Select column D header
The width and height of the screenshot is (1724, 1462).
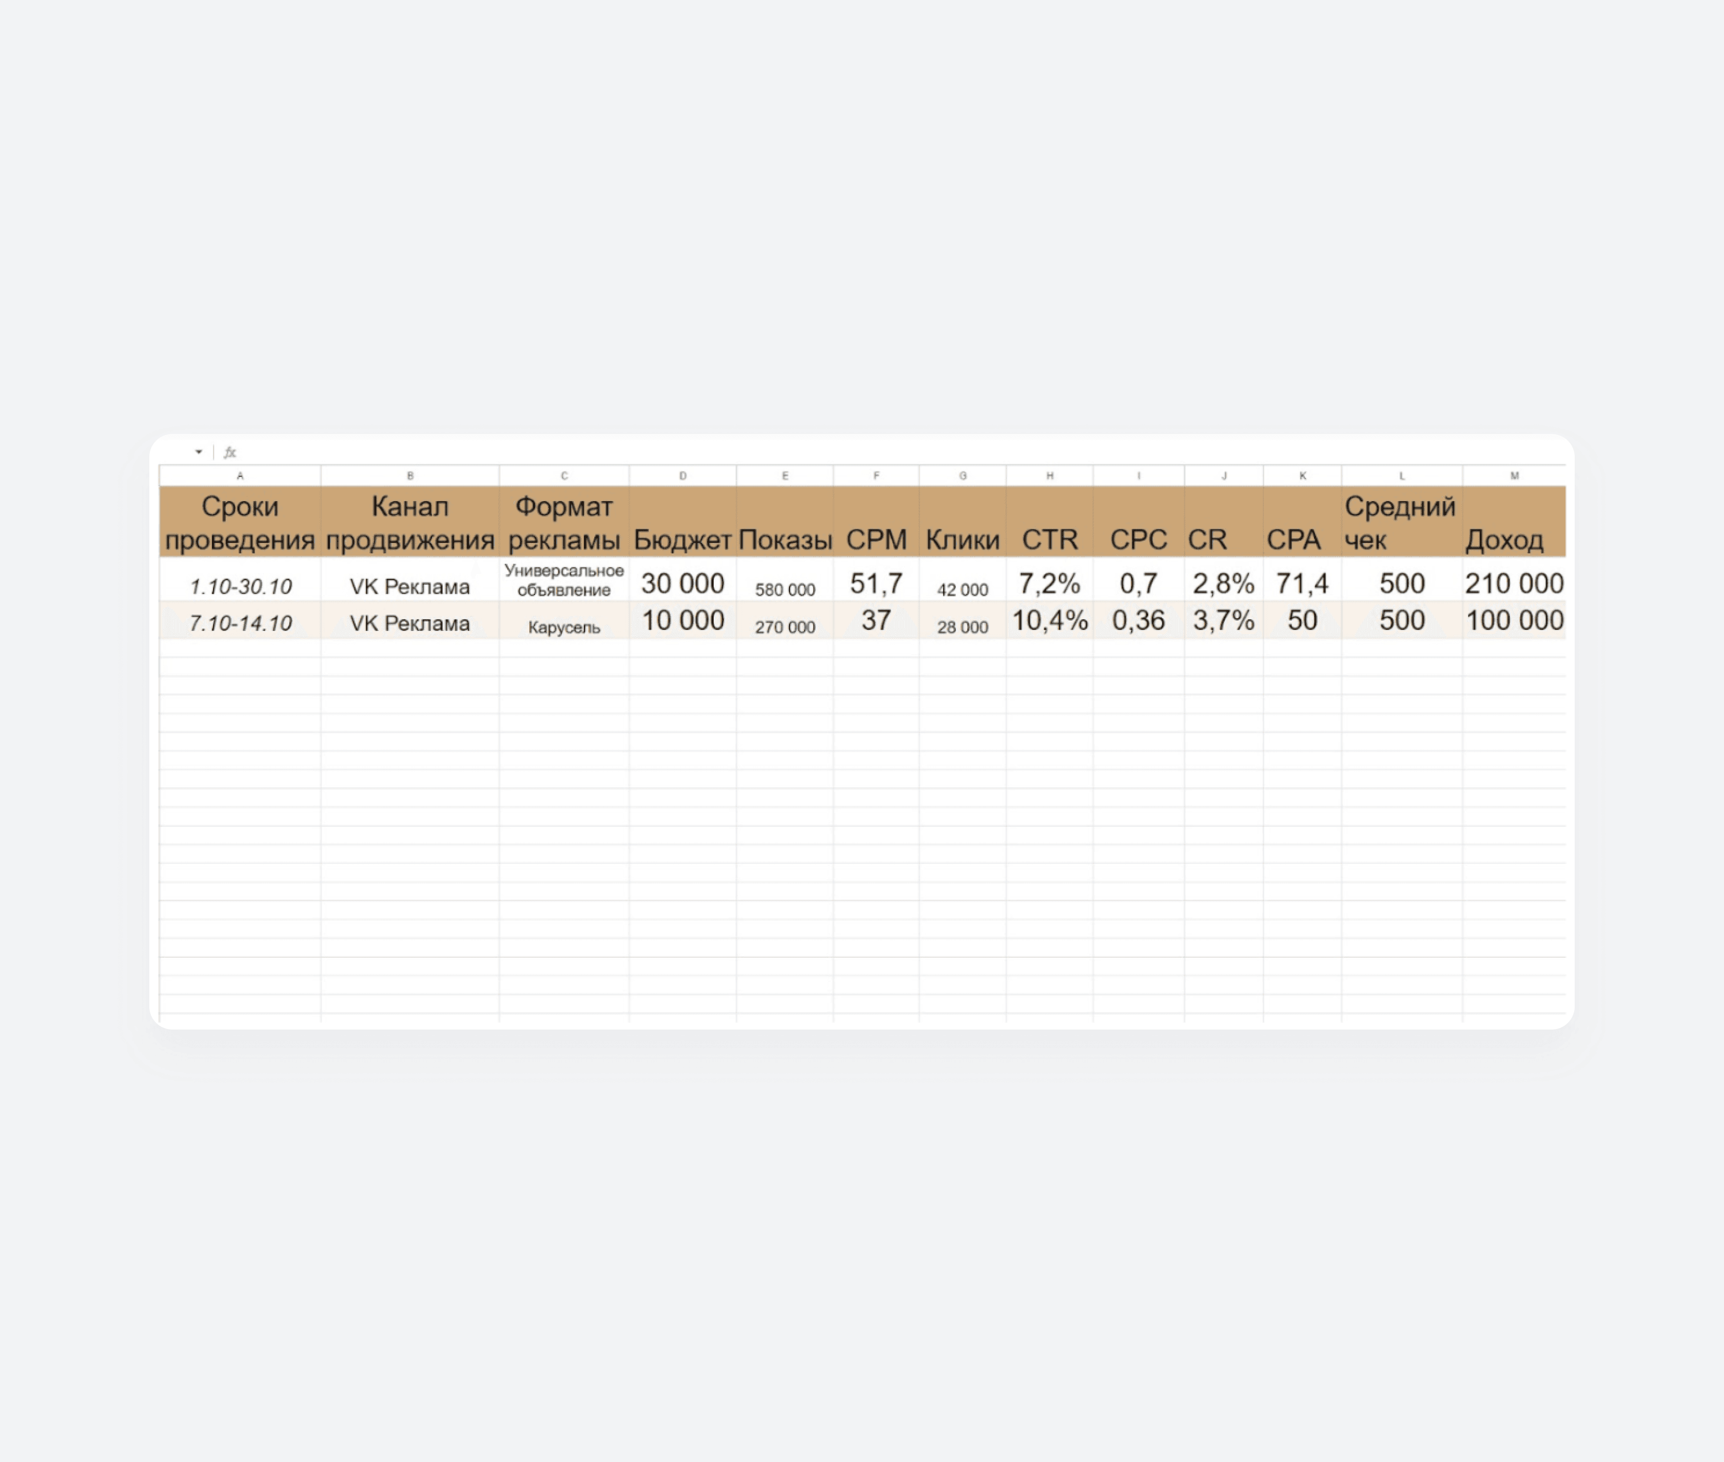coord(683,476)
